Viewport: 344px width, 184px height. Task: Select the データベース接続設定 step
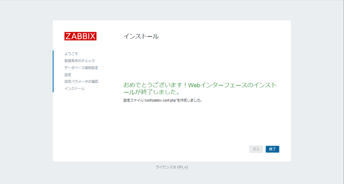pos(81,68)
